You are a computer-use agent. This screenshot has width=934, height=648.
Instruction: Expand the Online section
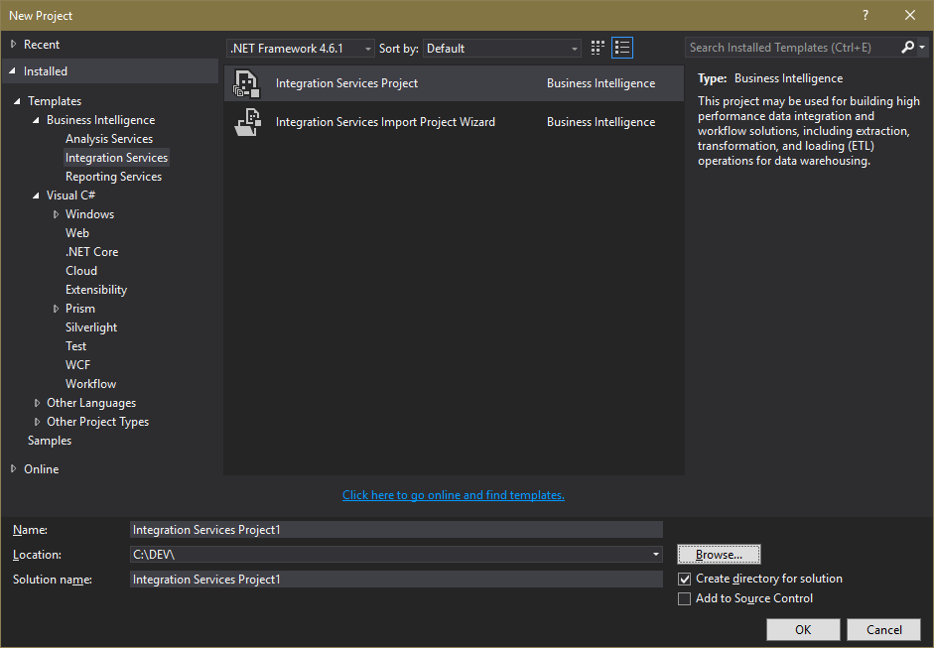[x=12, y=468]
